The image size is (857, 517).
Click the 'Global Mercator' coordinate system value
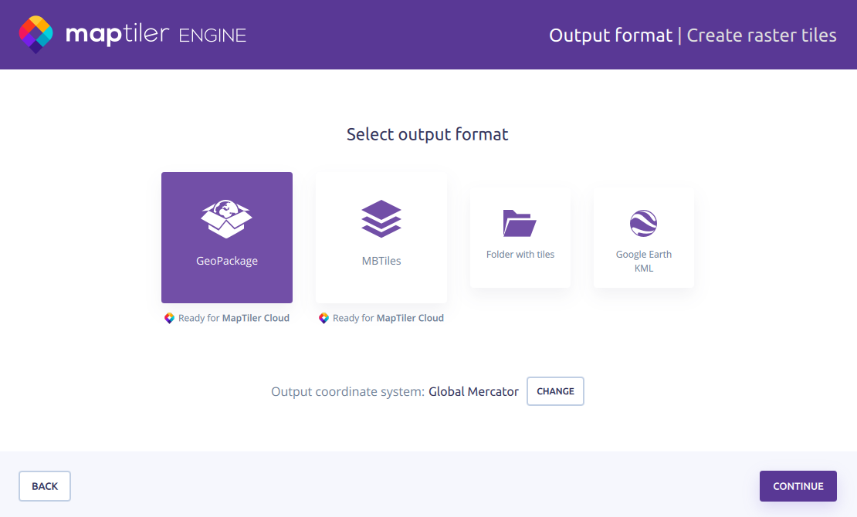(473, 391)
